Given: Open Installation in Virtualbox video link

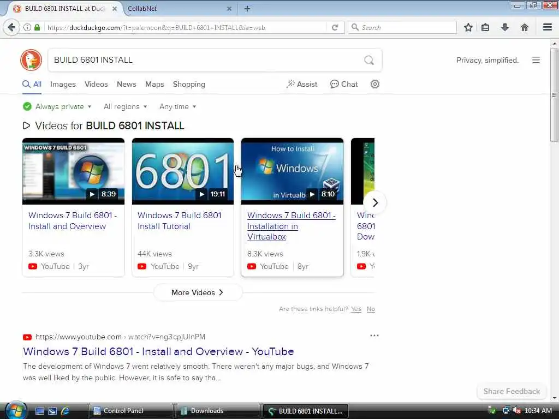Looking at the screenshot, I should pyautogui.click(x=292, y=226).
